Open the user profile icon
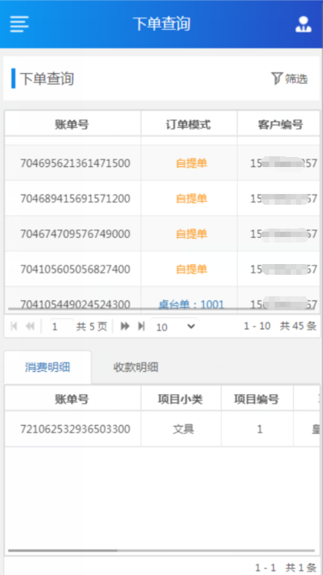Image resolution: width=323 pixels, height=575 pixels. (x=303, y=24)
